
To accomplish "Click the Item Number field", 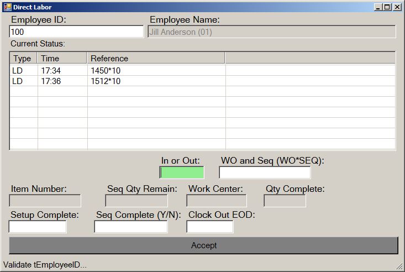I will [x=45, y=201].
